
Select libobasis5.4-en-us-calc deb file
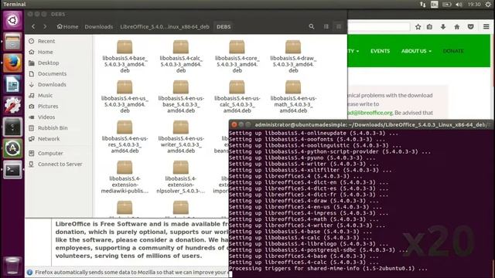[x=237, y=97]
